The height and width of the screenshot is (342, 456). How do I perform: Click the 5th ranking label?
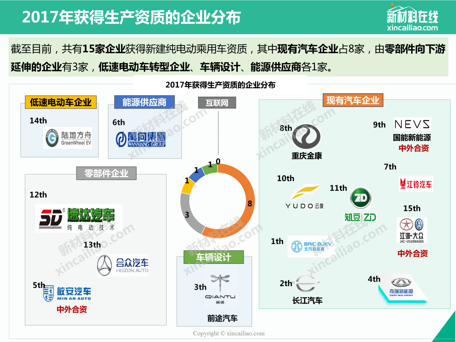(39, 285)
